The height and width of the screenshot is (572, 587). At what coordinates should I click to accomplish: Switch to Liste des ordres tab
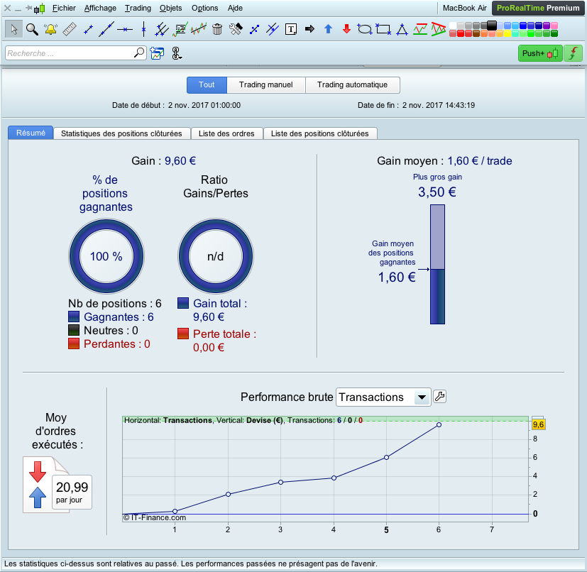pos(227,133)
